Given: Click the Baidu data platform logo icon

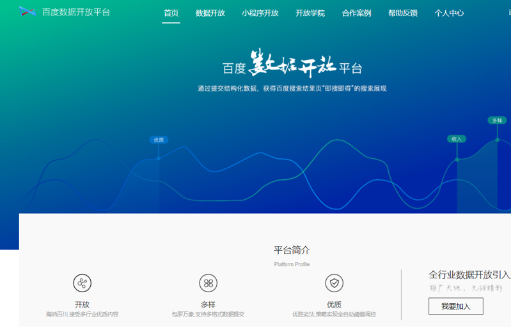Looking at the screenshot, I should (x=28, y=11).
